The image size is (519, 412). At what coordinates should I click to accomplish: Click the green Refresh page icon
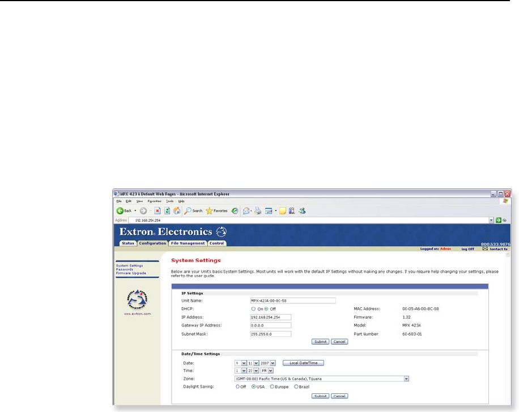(168, 211)
